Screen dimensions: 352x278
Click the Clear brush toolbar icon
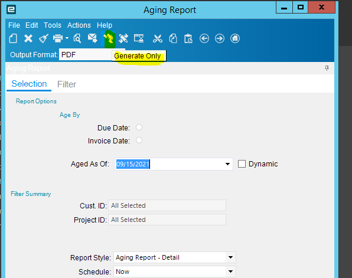44,38
